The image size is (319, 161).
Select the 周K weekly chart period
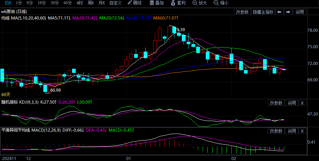tap(90, 3)
